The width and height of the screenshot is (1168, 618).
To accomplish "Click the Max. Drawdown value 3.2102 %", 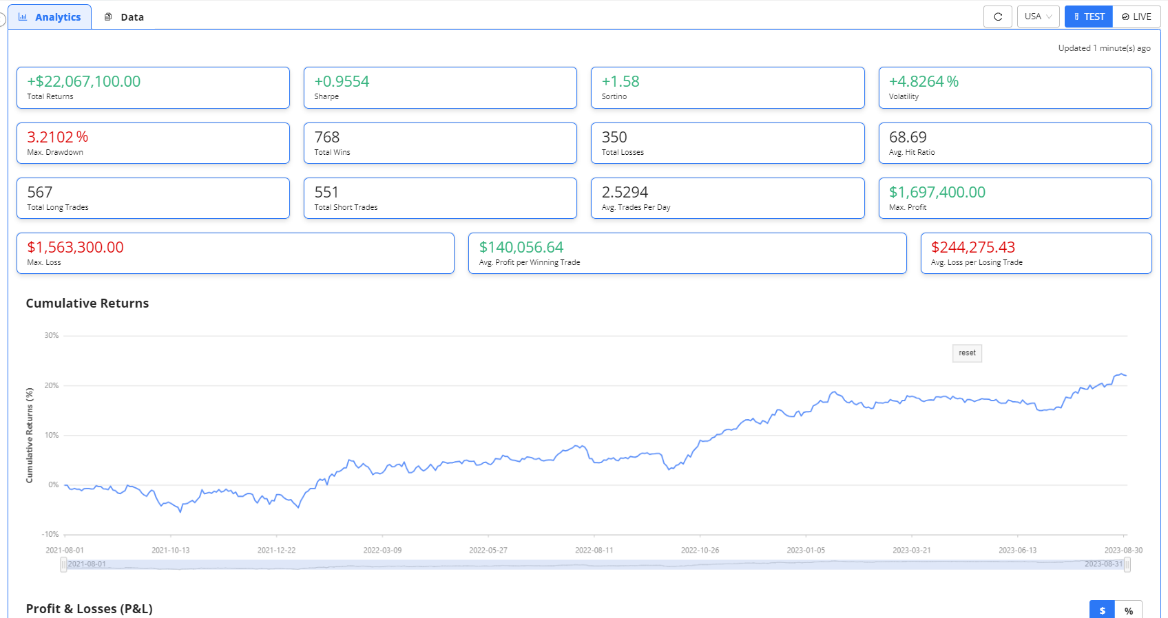I will pos(58,137).
